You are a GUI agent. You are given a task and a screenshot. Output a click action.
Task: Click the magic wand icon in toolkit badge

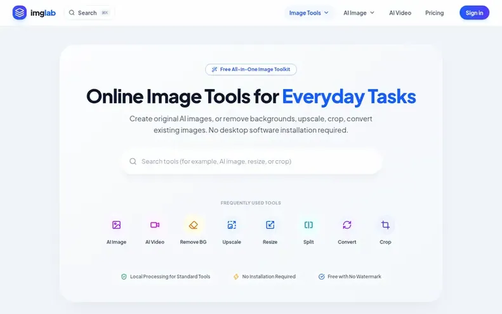(215, 69)
